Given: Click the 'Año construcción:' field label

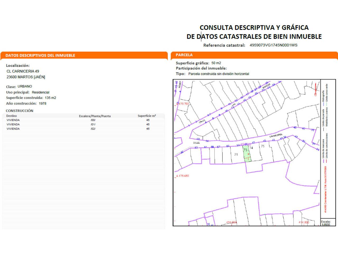Looking at the screenshot, I should [21, 104].
